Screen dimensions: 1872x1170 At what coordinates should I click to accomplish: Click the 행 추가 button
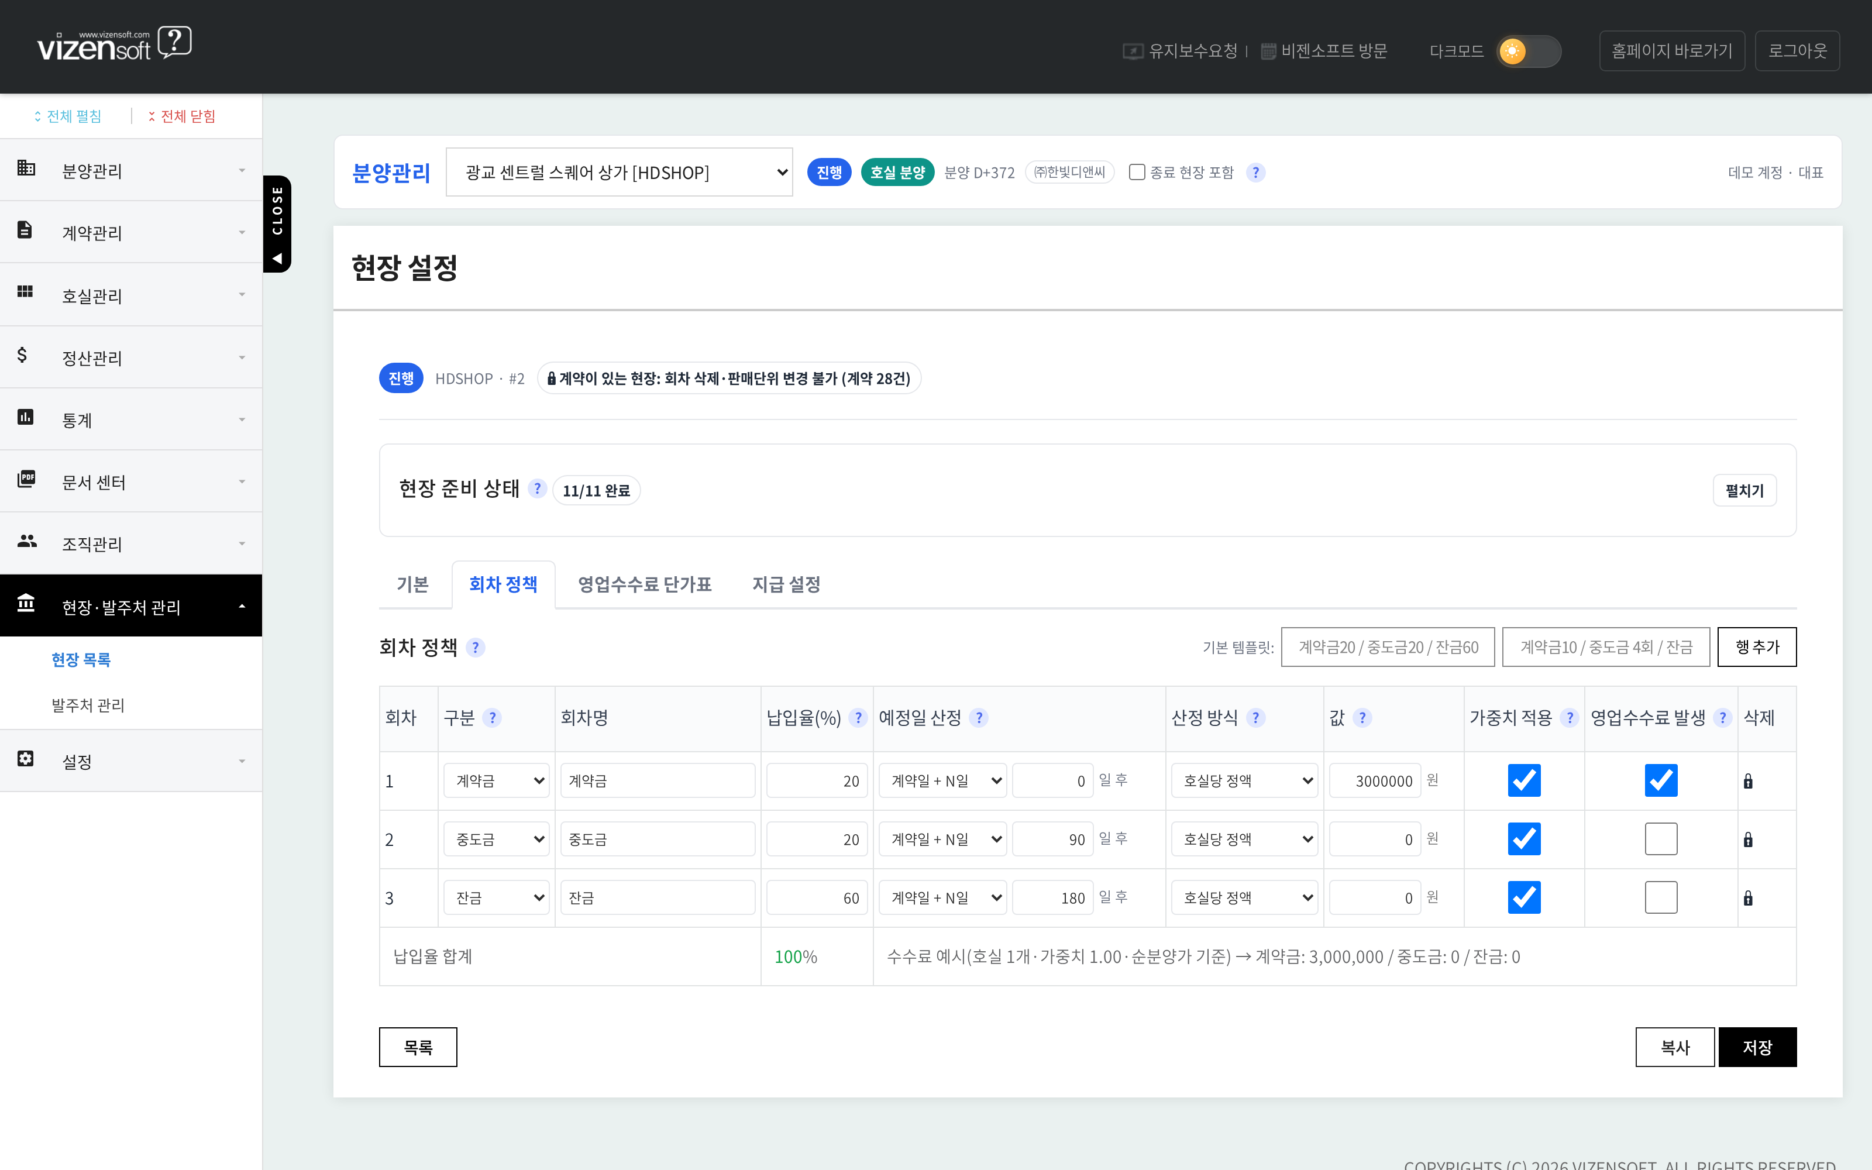click(1757, 647)
